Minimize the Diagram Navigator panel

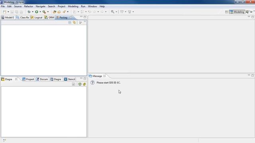pos(81,79)
